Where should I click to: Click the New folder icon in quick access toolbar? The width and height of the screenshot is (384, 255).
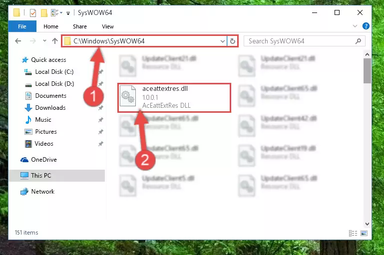pos(44,13)
